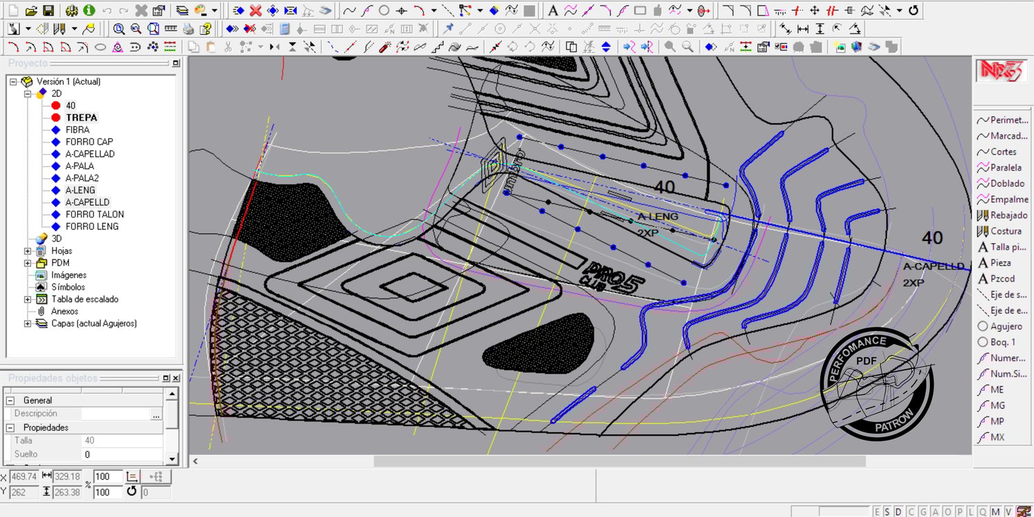This screenshot has height=517, width=1034.
Task: Toggle the M button in status bar
Action: [x=996, y=511]
